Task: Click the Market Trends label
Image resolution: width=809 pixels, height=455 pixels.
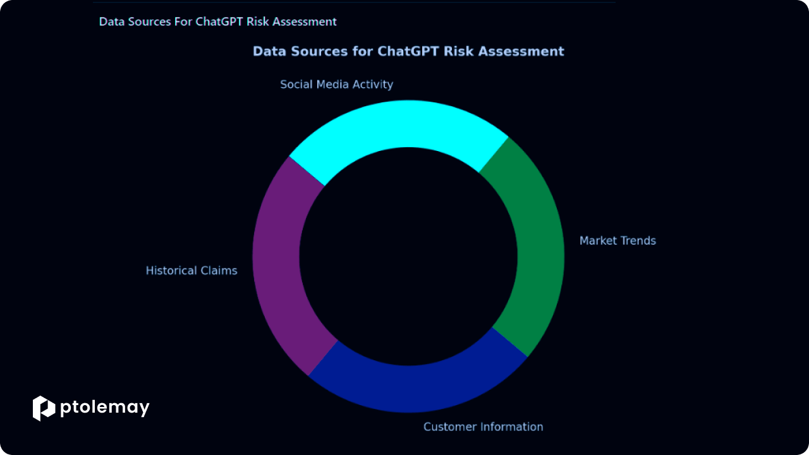Action: [x=617, y=241]
